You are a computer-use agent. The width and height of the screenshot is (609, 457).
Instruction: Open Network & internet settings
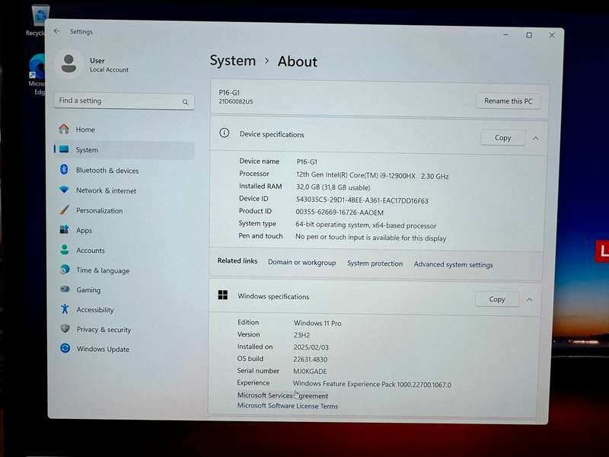124,190
